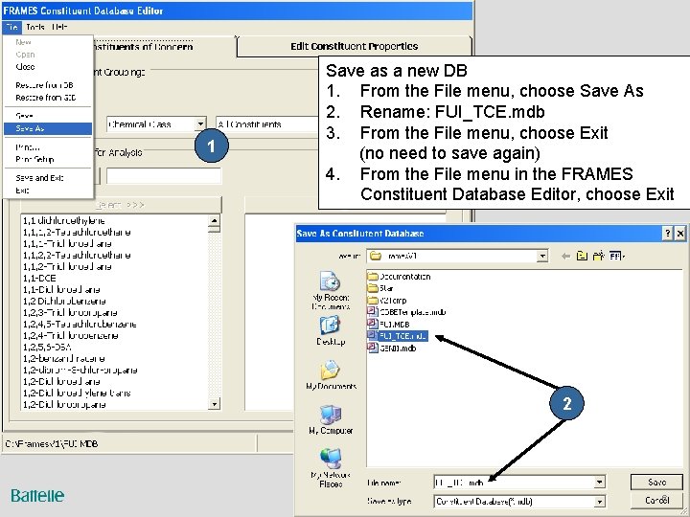This screenshot has width=690, height=517.
Task: Select CDBETemplate.mdb file
Action: [407, 312]
